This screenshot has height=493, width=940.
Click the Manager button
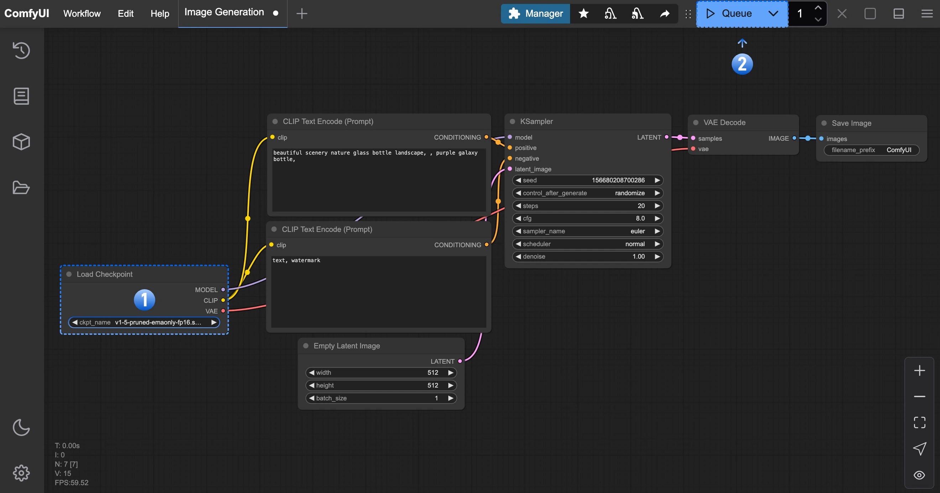(535, 14)
